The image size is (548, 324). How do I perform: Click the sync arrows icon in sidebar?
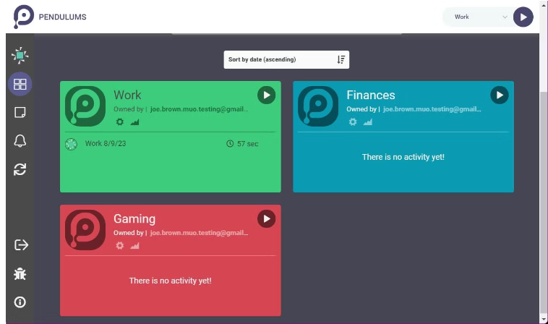point(20,169)
